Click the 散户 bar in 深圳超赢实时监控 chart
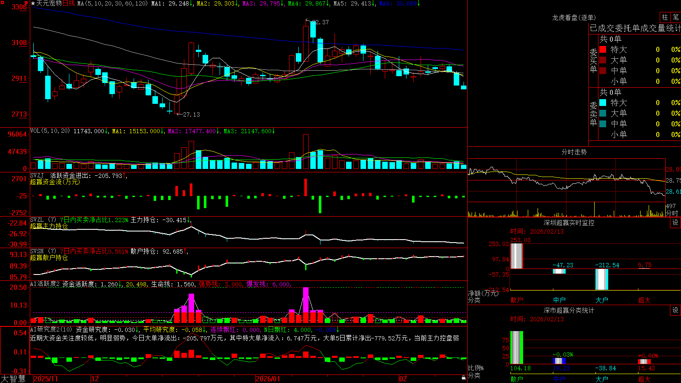The width and height of the screenshot is (681, 383). [x=516, y=256]
